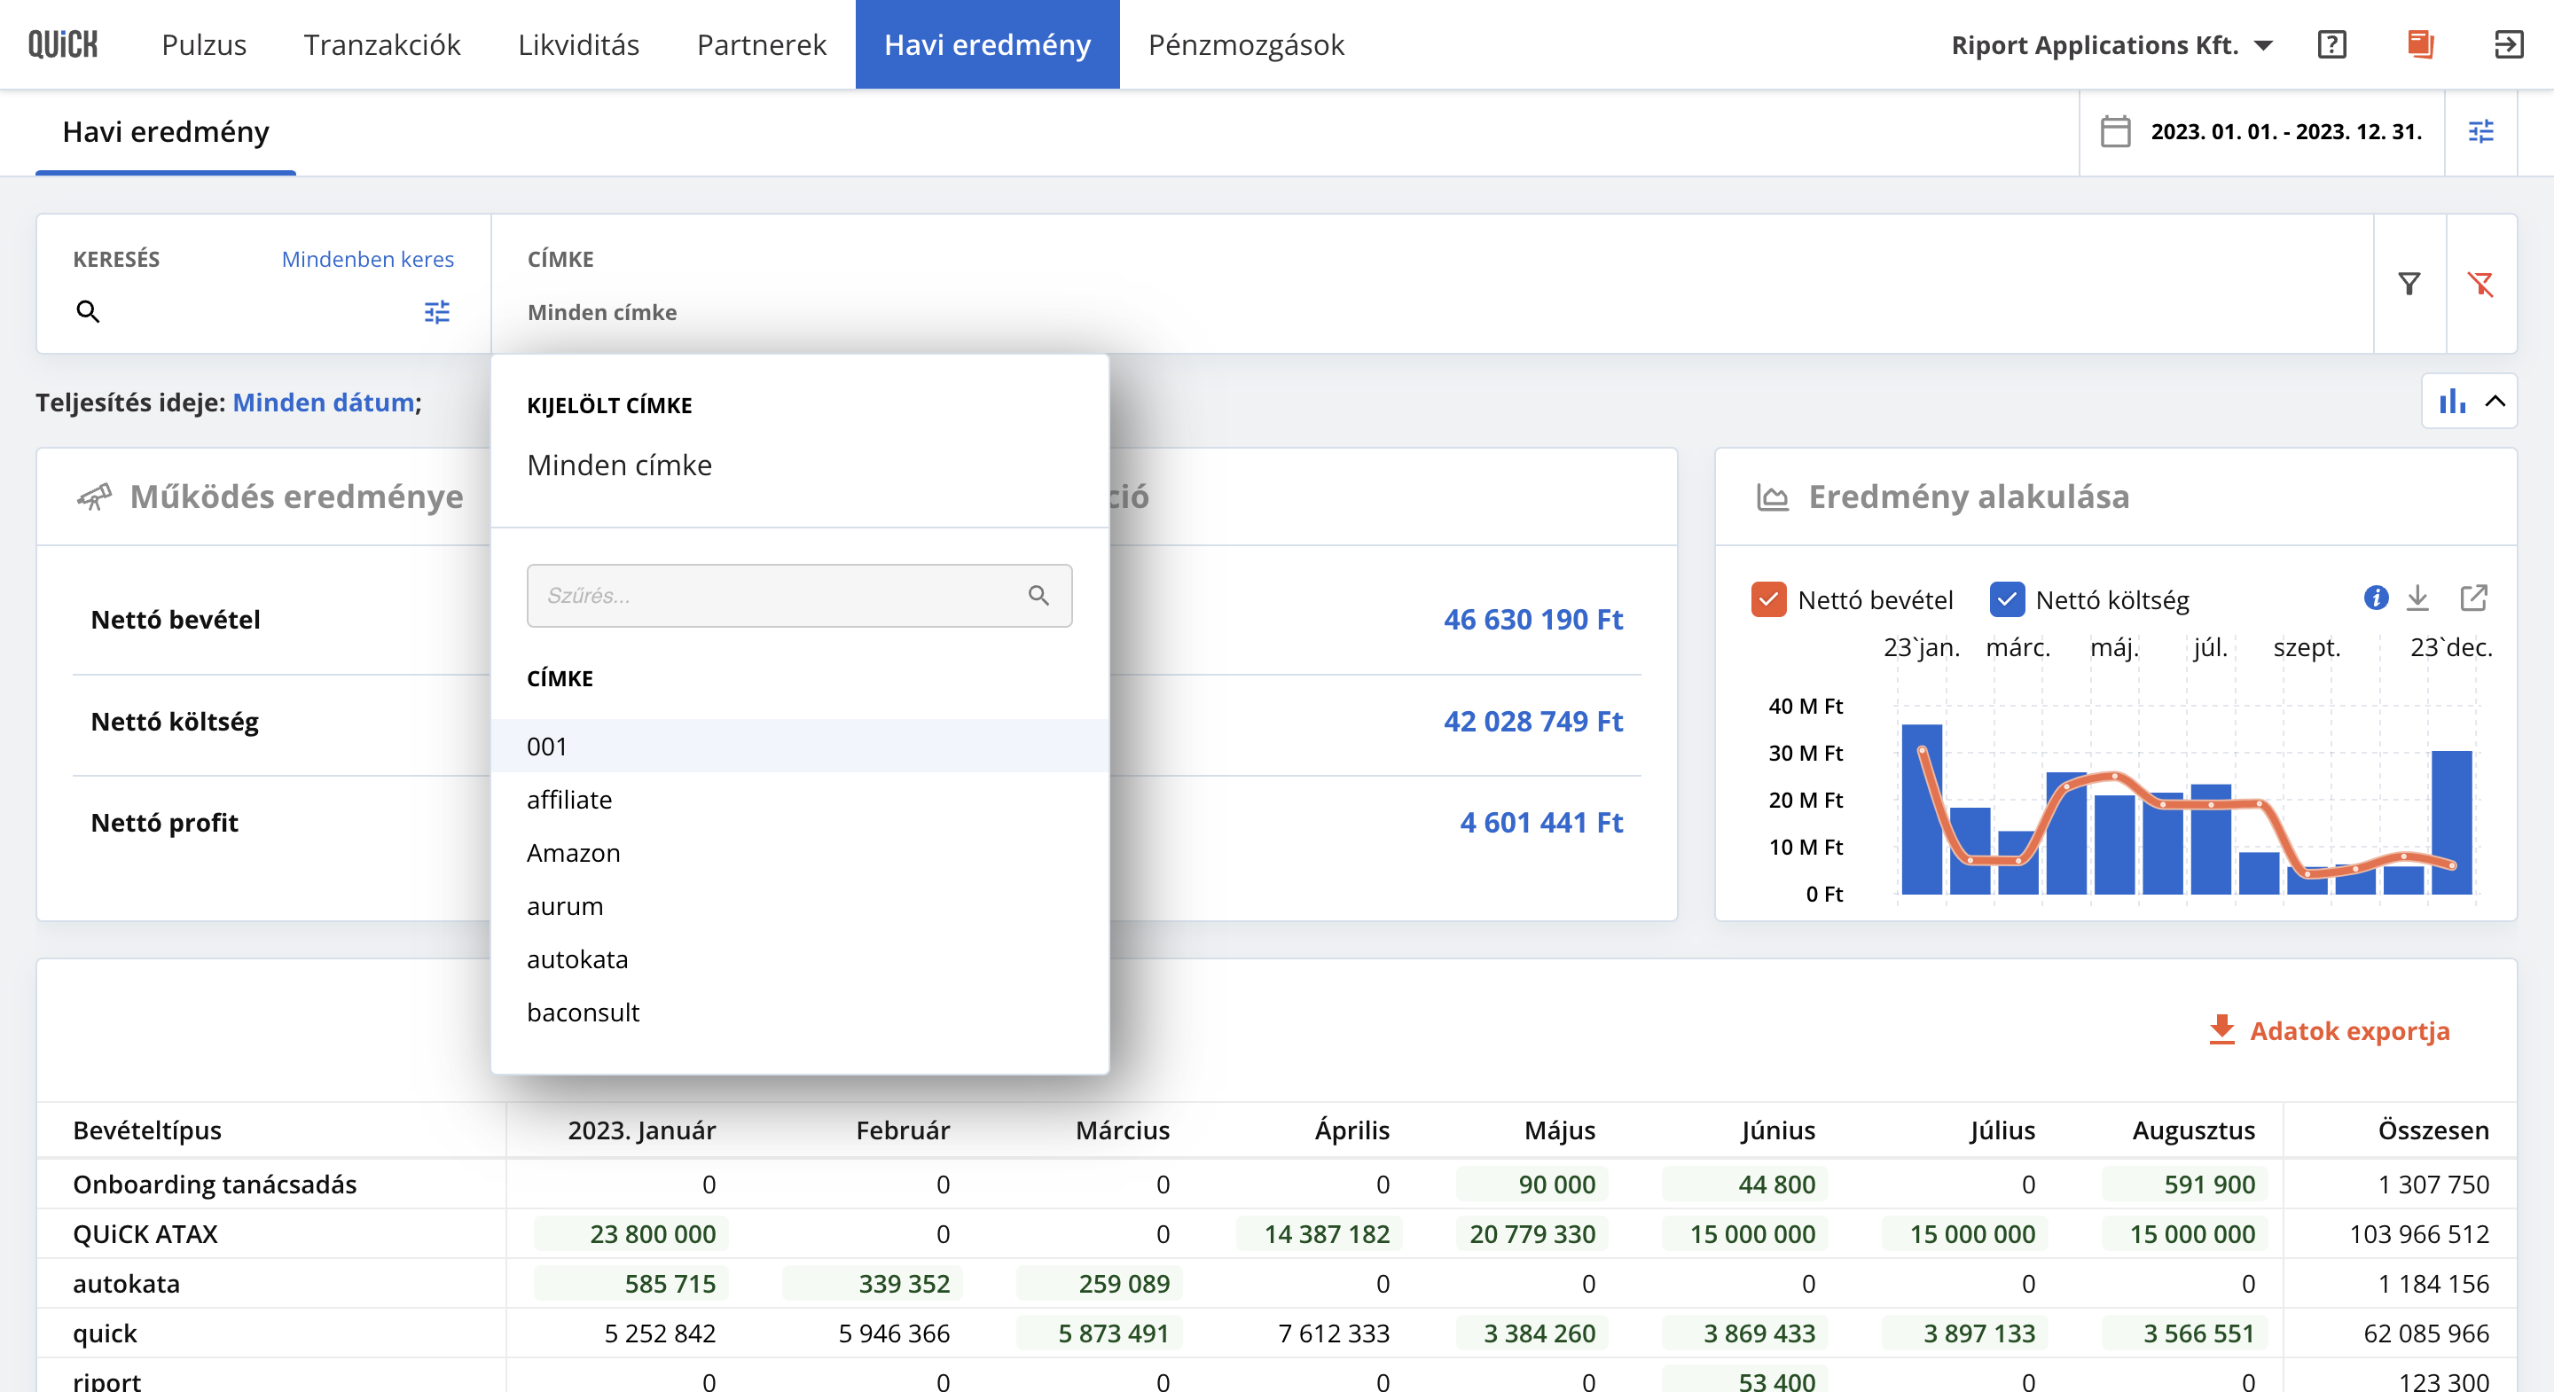Image resolution: width=2554 pixels, height=1392 pixels.
Task: Click the quick row label
Action: [x=106, y=1333]
